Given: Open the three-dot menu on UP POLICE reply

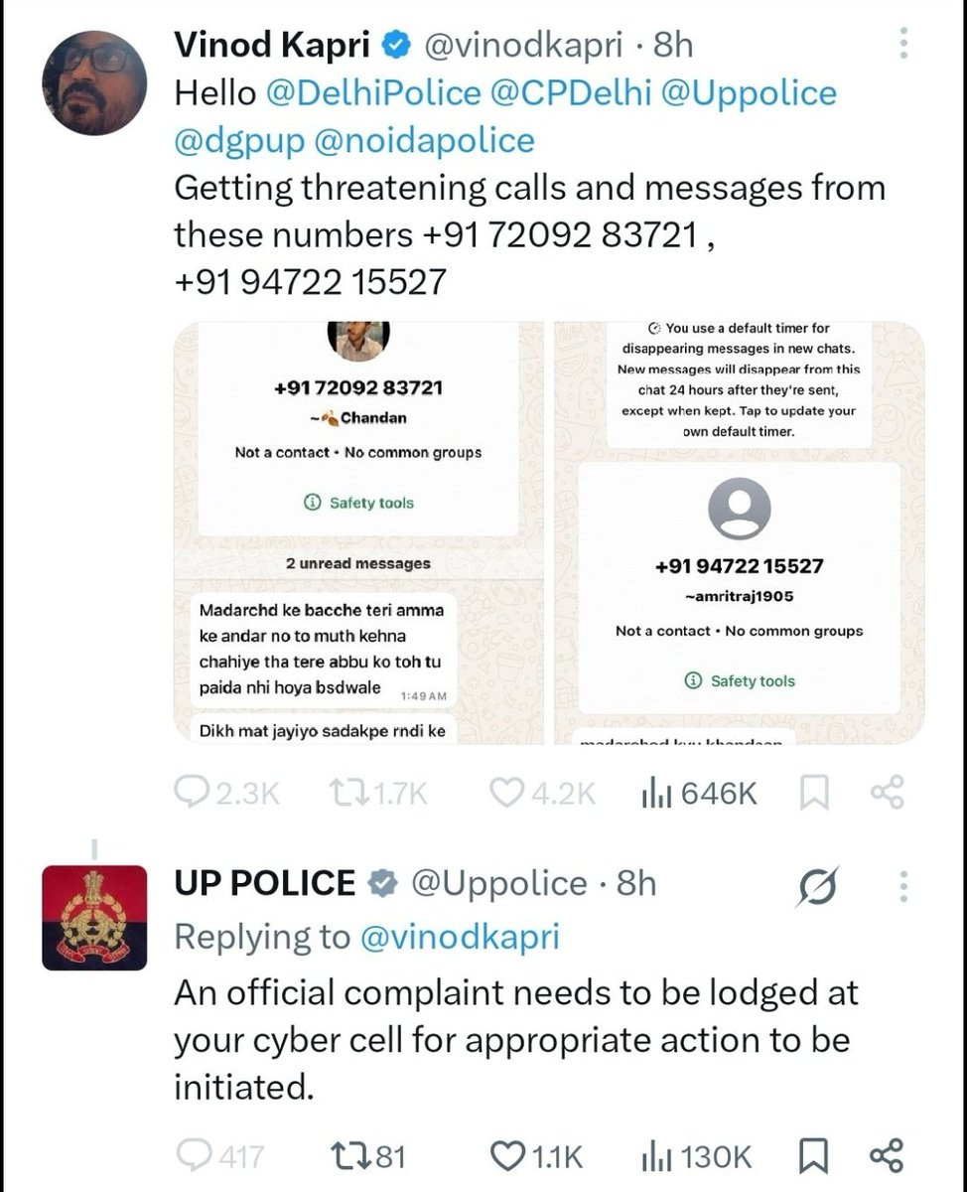Looking at the screenshot, I should click(902, 885).
